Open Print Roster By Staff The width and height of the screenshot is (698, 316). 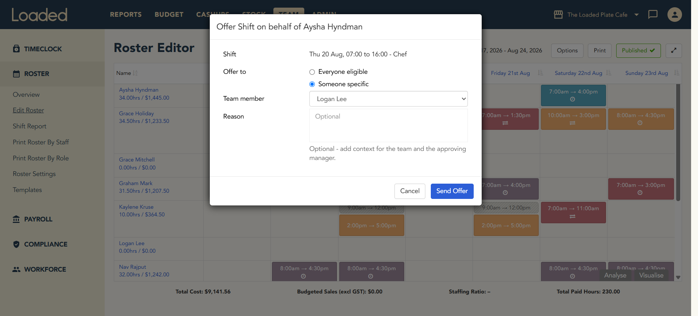(41, 142)
